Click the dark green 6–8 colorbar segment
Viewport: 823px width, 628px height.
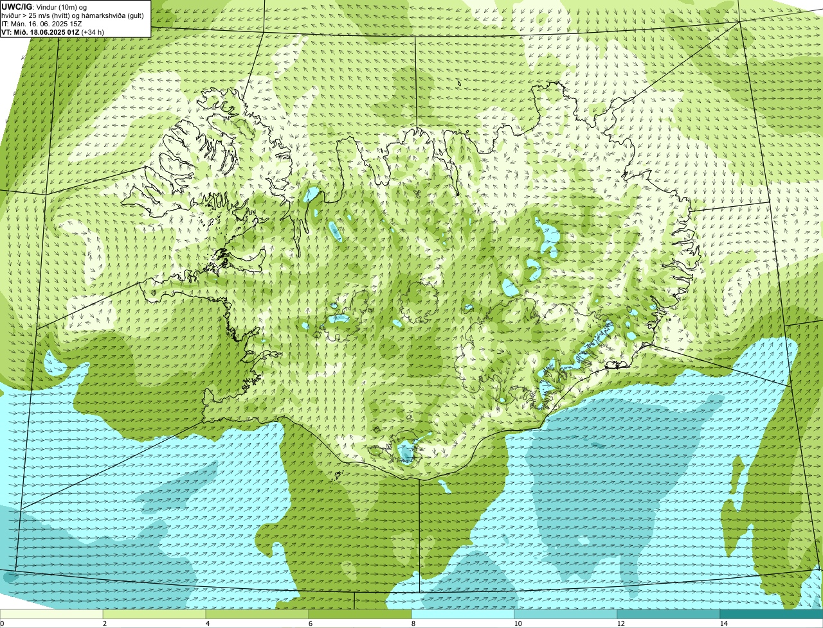point(360,614)
